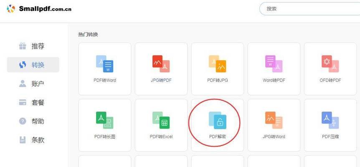Select the PDF解密 label text
Screen dimensions: 360x167
218,137
